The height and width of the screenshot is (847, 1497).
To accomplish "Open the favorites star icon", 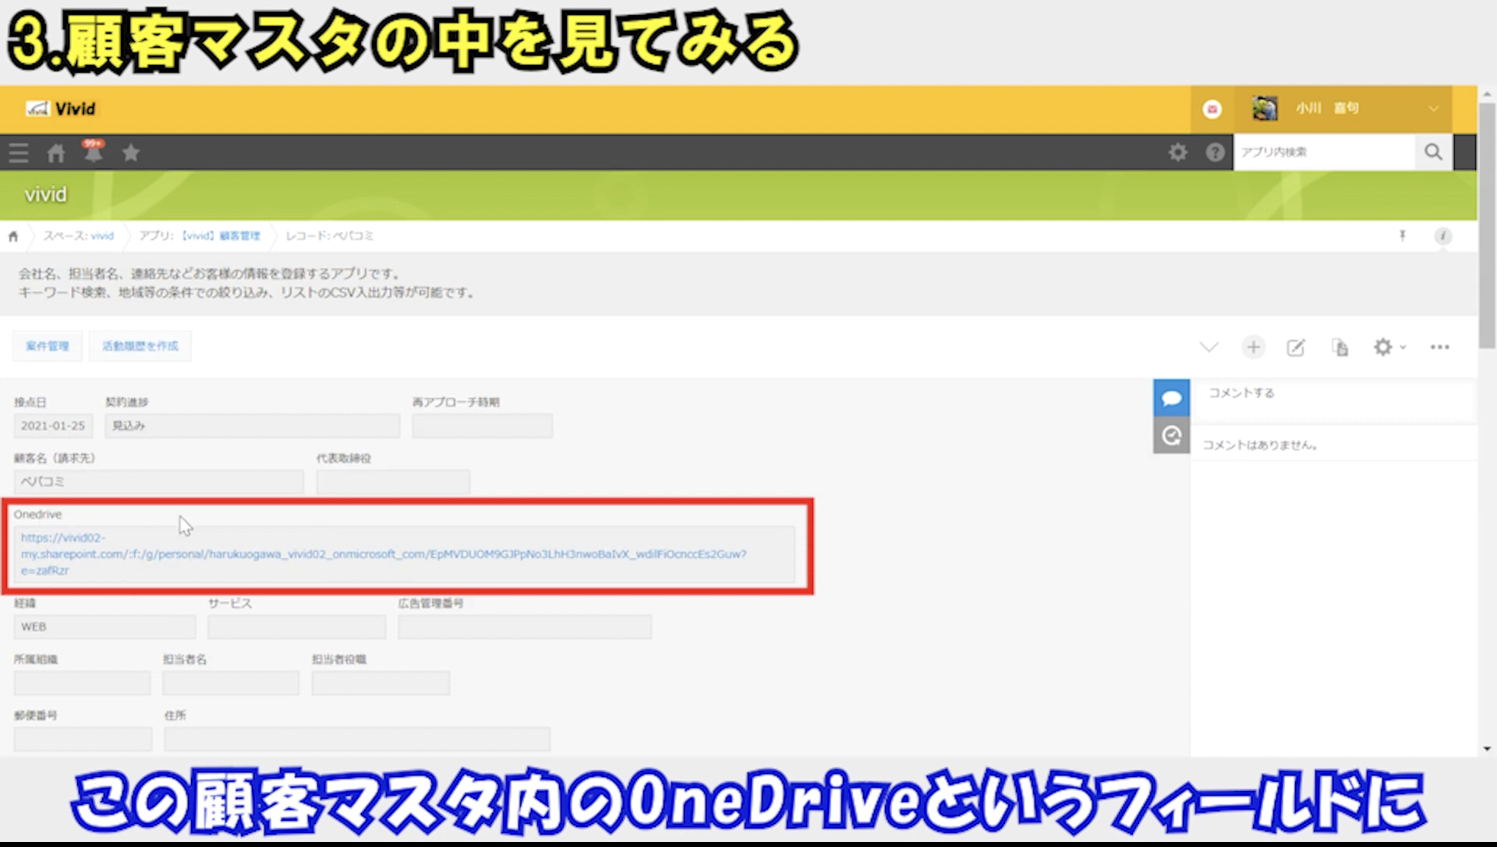I will [131, 152].
